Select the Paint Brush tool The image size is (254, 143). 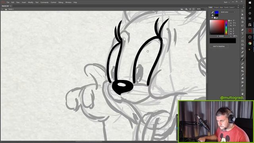point(242,56)
